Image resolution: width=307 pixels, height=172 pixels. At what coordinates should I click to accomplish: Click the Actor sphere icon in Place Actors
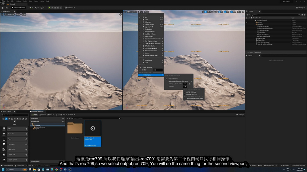pyautogui.click(x=4, y=129)
